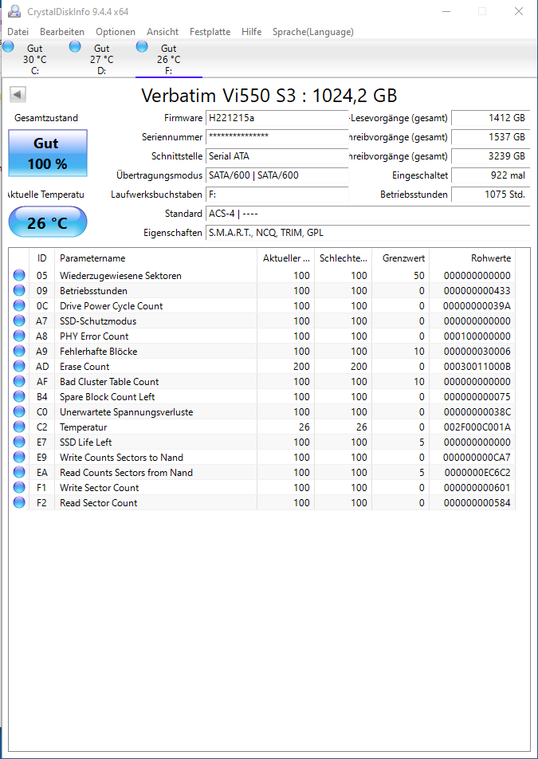Click status icon for Write Sector Count
Screen dimensions: 538x759
pos(19,487)
